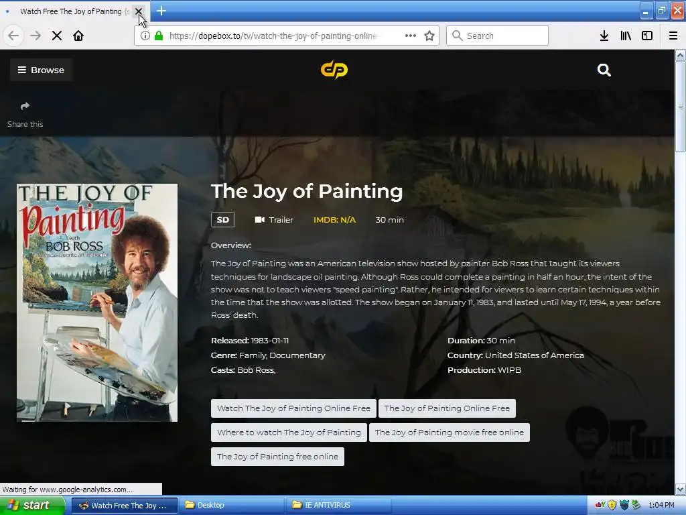Click the Released 1983-01-11 date value
The width and height of the screenshot is (686, 515).
click(x=270, y=340)
